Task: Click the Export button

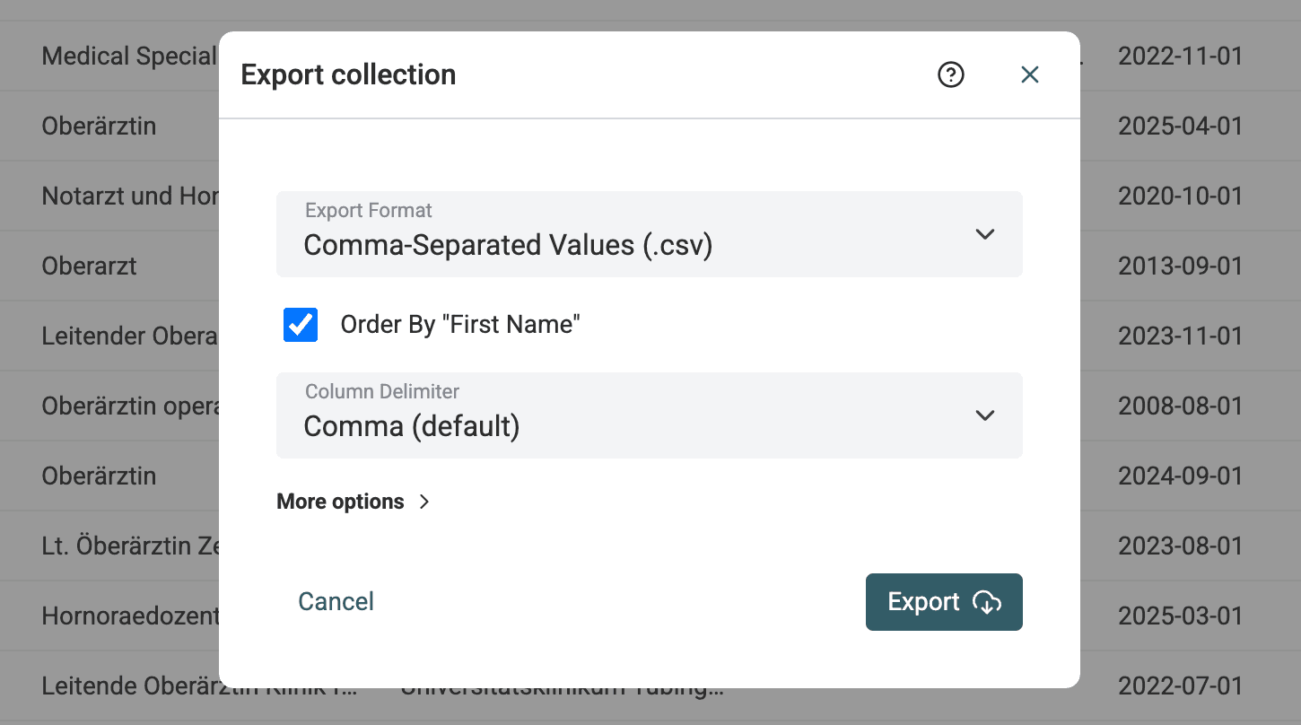Action: coord(944,602)
